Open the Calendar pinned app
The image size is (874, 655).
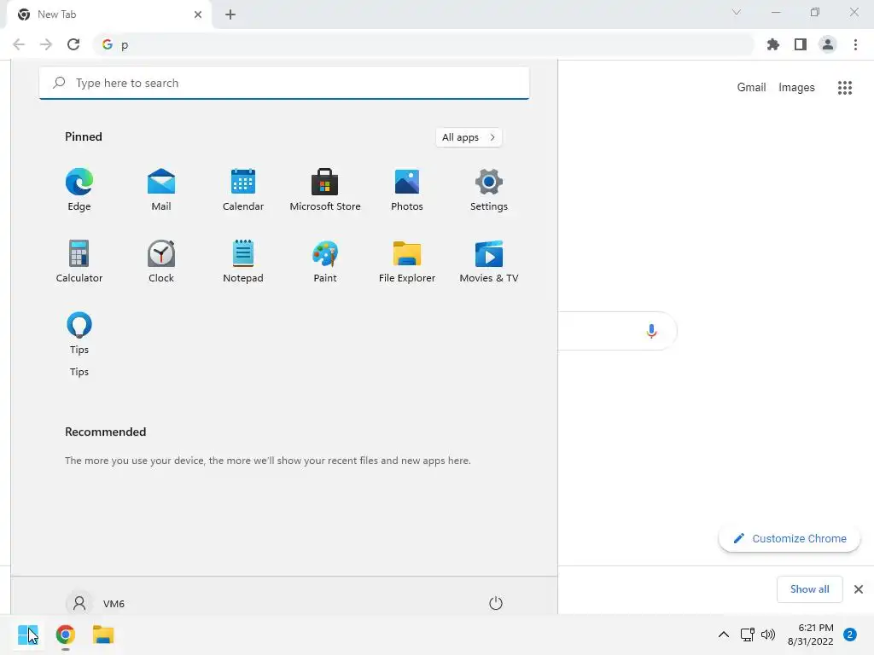pos(243,189)
